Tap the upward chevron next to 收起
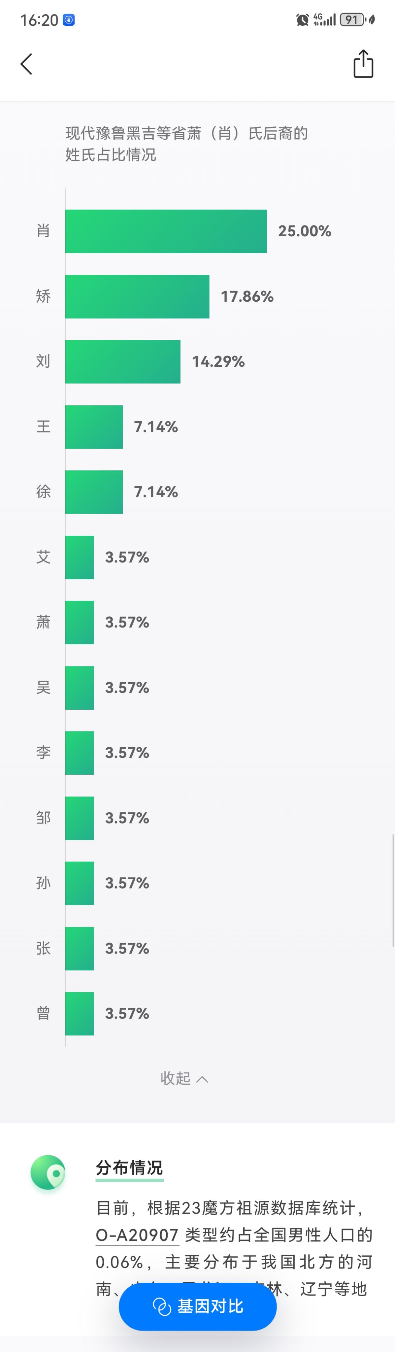Screen dimensions: 395x1352 202,1079
